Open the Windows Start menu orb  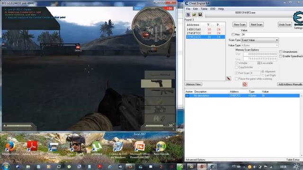coord(6,167)
